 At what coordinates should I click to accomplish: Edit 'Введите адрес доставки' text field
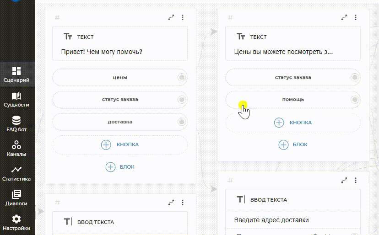pyautogui.click(x=271, y=220)
